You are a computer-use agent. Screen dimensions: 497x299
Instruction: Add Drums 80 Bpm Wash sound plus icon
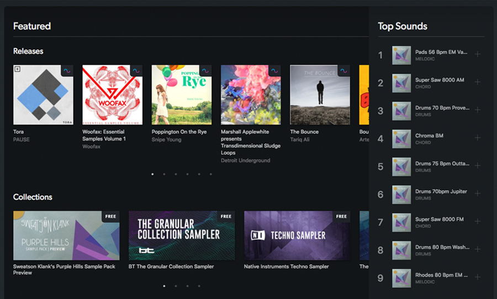click(477, 249)
